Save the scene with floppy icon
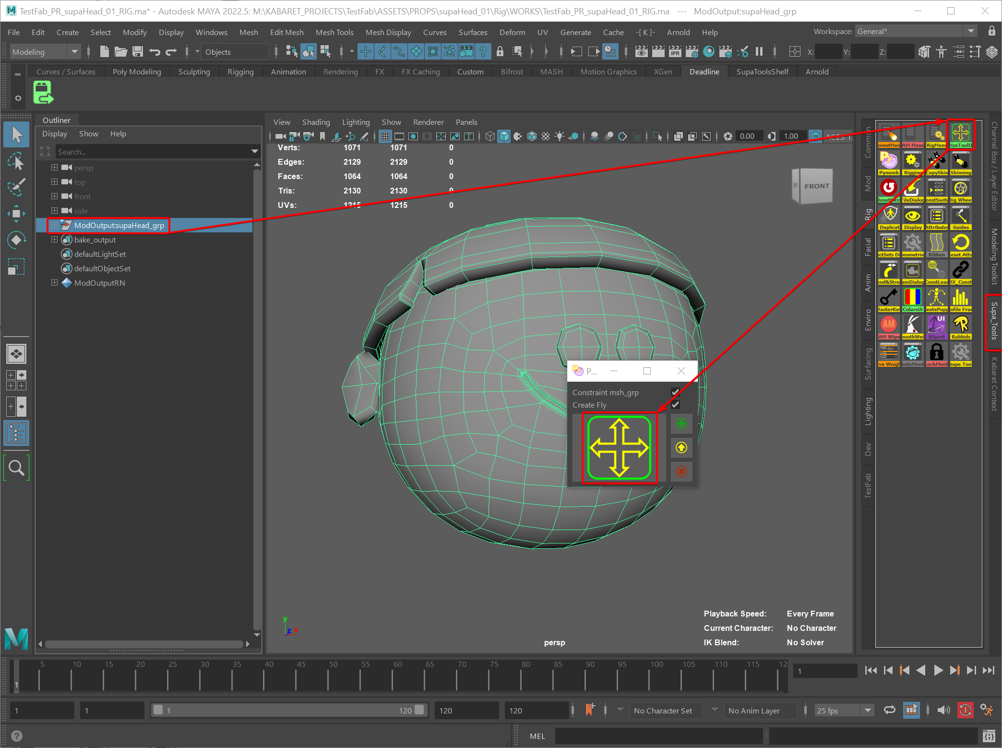Viewport: 1002px width, 748px height. (x=138, y=51)
